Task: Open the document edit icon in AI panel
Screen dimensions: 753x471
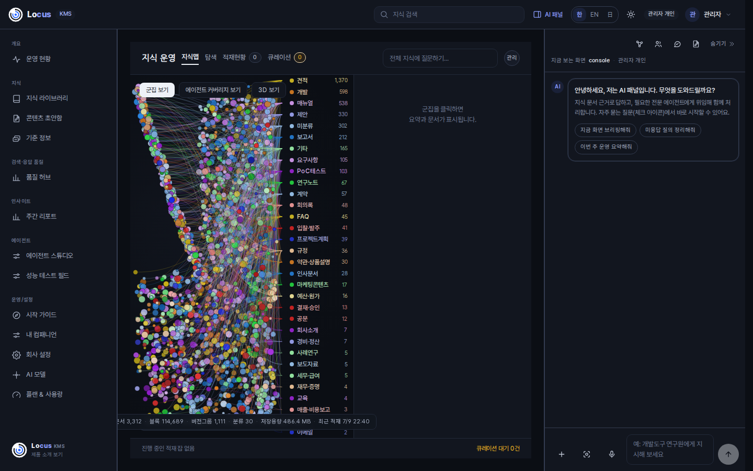Action: click(696, 44)
